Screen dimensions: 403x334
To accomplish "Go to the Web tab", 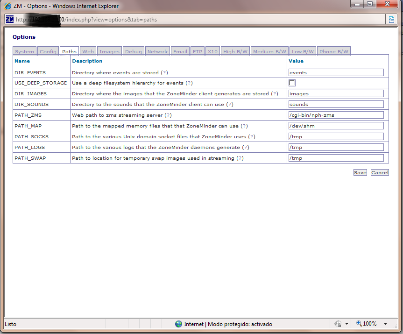I will coord(88,51).
